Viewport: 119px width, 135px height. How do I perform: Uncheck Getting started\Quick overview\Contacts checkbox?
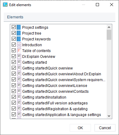coord(14,91)
